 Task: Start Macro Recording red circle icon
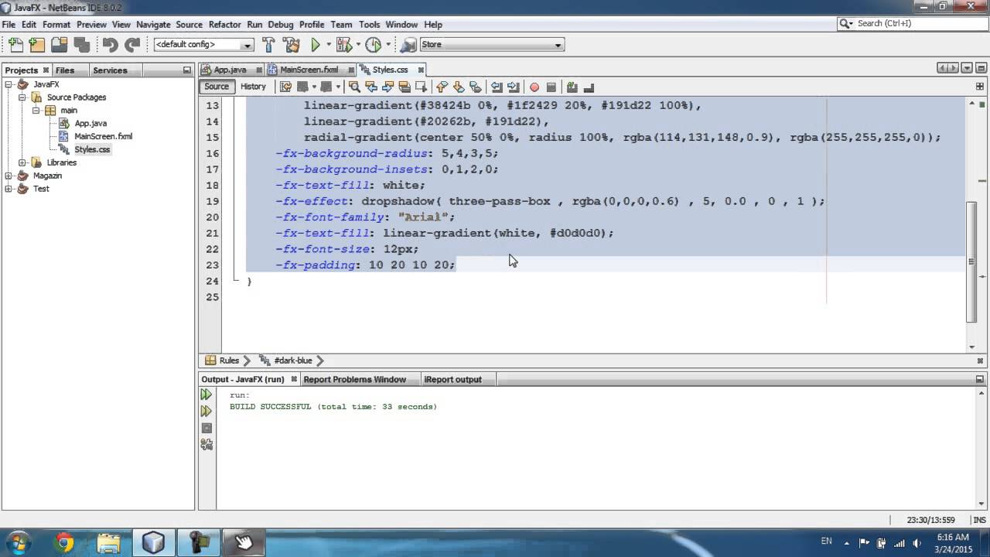coord(534,87)
